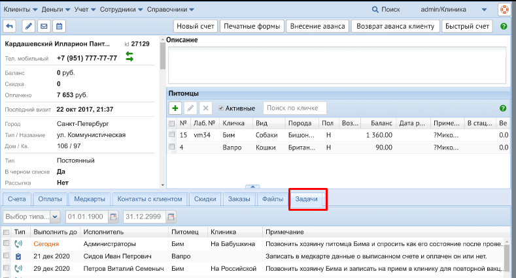Image resolution: width=516 pixels, height=278 pixels.
Task: Click the Новый счет button
Action: pos(194,27)
